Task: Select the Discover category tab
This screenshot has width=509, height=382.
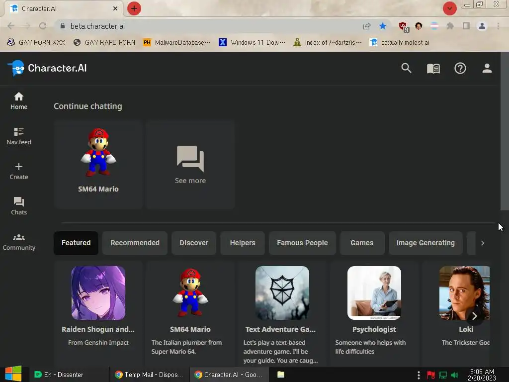Action: [x=194, y=243]
